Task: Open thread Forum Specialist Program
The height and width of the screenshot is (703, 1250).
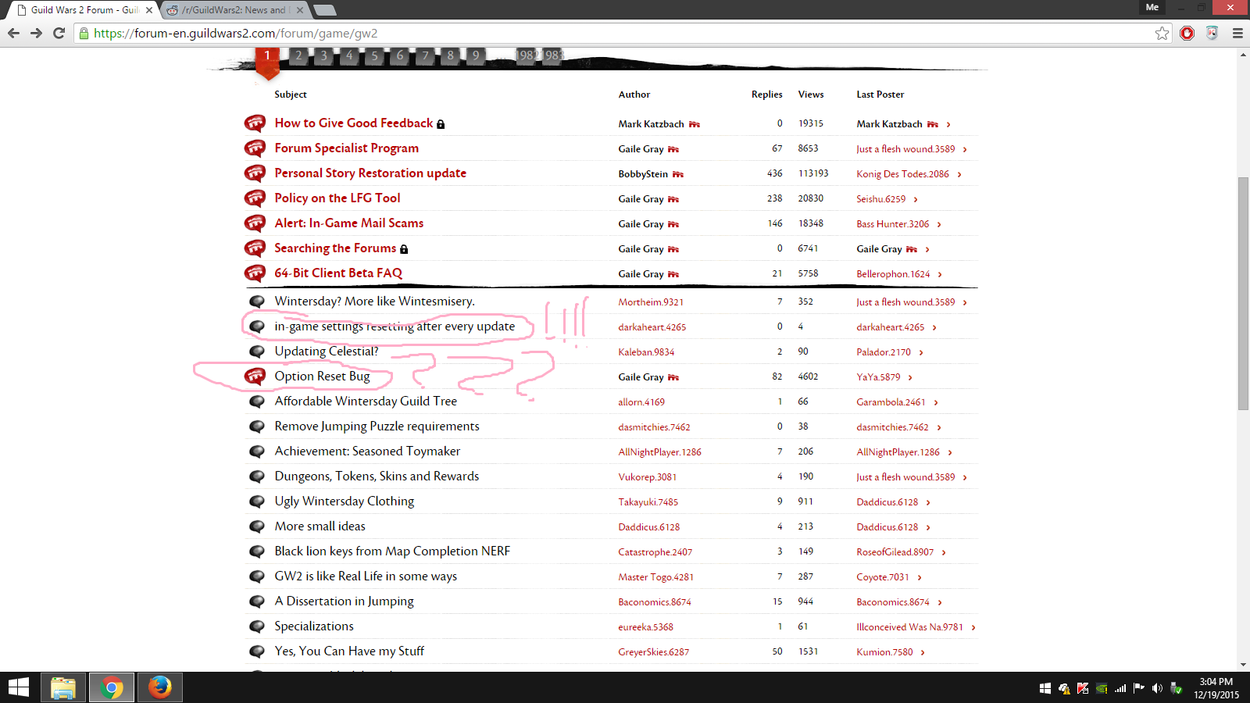Action: [x=346, y=148]
